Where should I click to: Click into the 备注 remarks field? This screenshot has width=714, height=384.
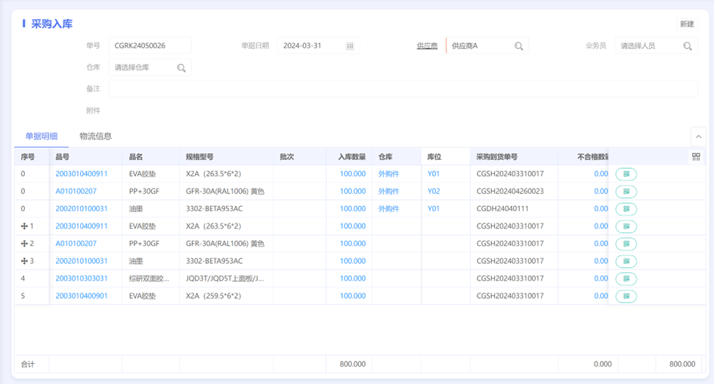pyautogui.click(x=403, y=88)
